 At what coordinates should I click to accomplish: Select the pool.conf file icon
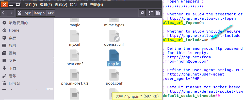[x=114, y=74]
